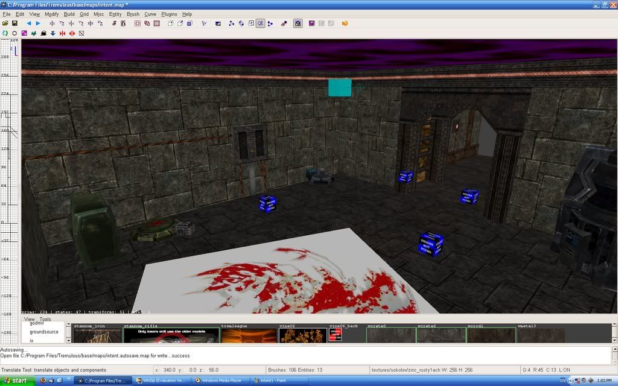Apply CSG Subtract to selection

point(137,24)
